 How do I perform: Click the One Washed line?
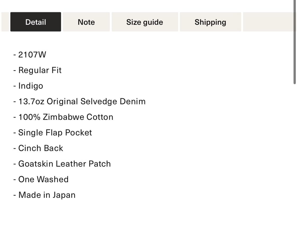point(43,179)
